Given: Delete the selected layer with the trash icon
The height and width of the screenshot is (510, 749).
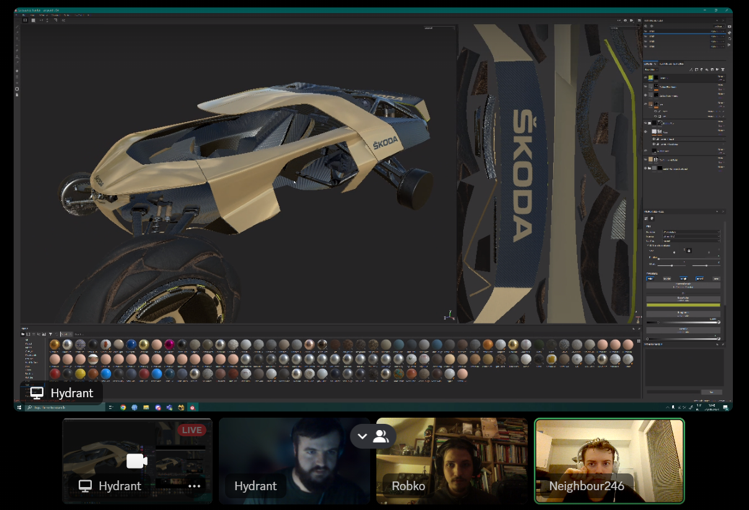Looking at the screenshot, I should click(722, 69).
